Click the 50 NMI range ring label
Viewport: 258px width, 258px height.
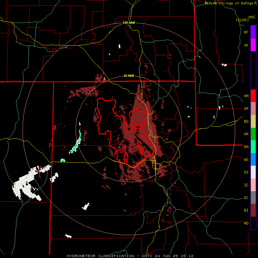pyautogui.click(x=129, y=76)
